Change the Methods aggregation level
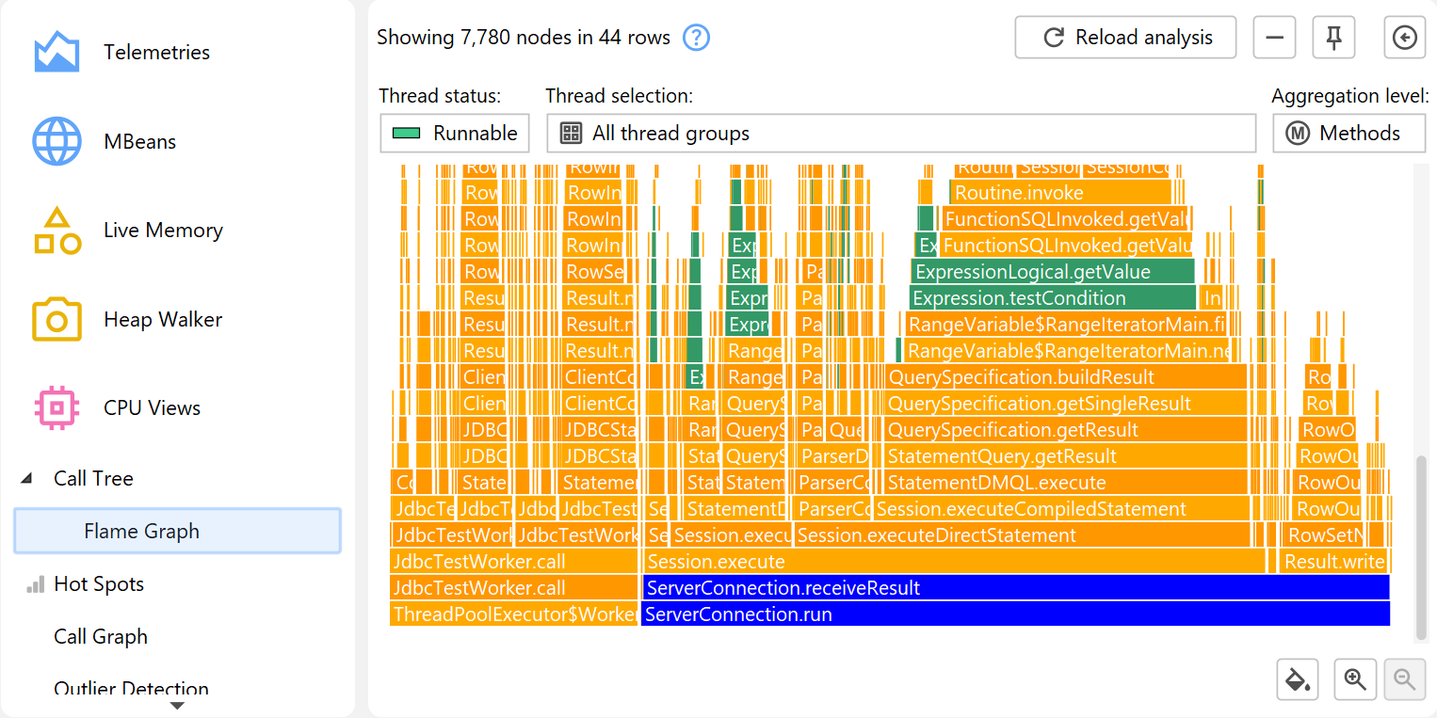The image size is (1437, 718). click(1348, 134)
